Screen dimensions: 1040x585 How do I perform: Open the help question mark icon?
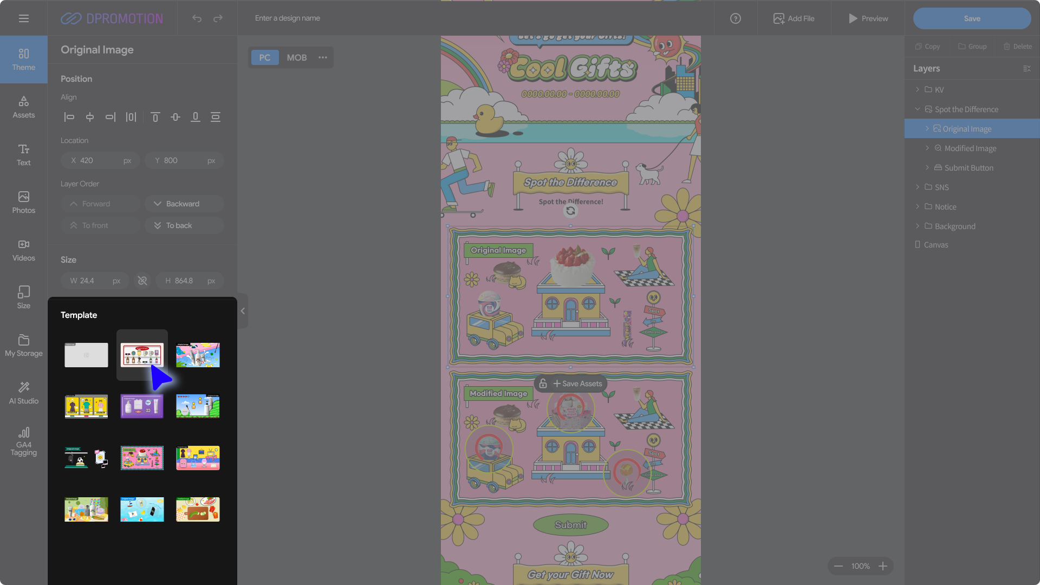[735, 18]
